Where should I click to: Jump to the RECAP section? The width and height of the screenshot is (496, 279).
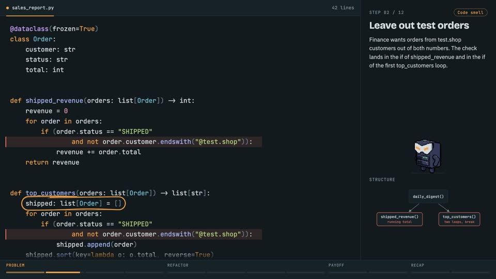pos(417,265)
